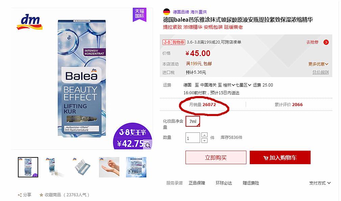Click the German flag brand icon
This screenshot has height=201, width=341.
pyautogui.click(x=167, y=12)
